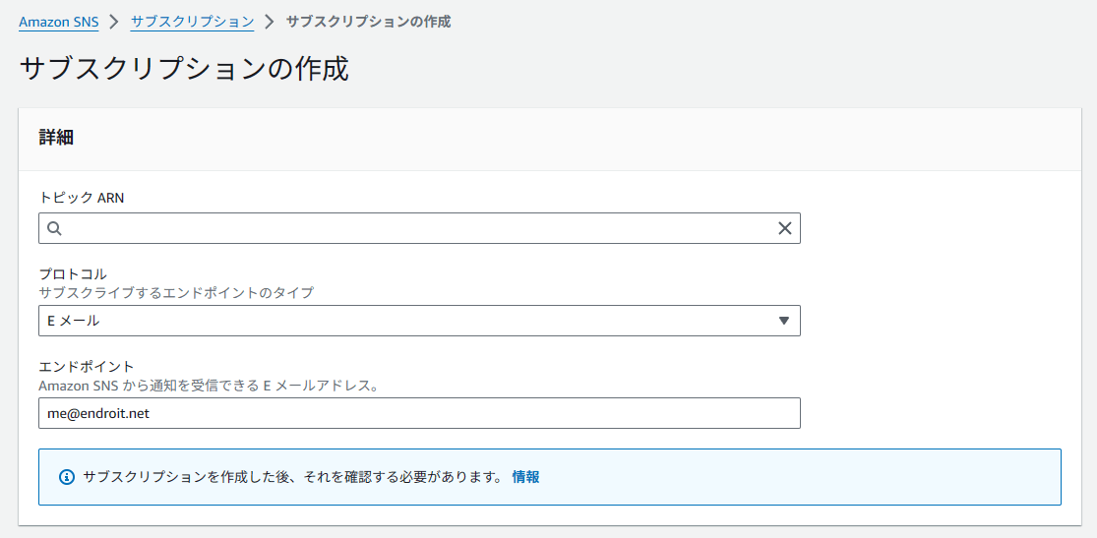Click the me@endroit.net endpoint field
The image size is (1097, 538).
pos(419,413)
